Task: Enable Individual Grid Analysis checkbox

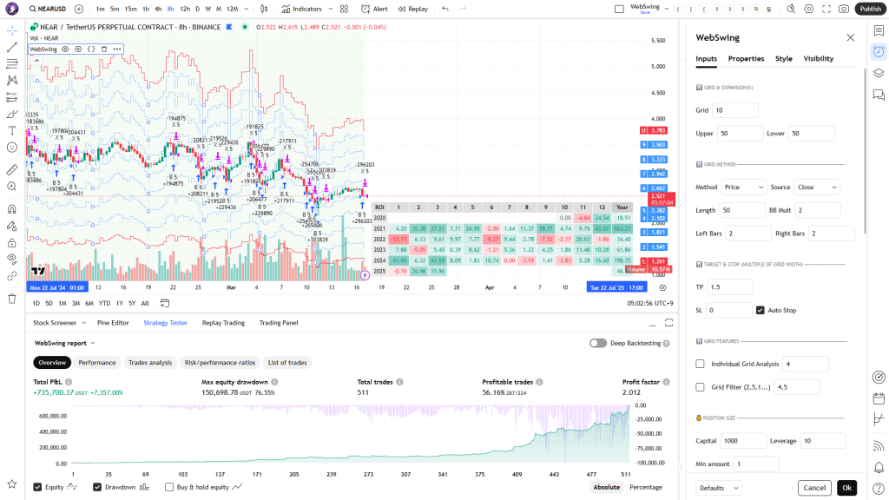Action: (701, 364)
